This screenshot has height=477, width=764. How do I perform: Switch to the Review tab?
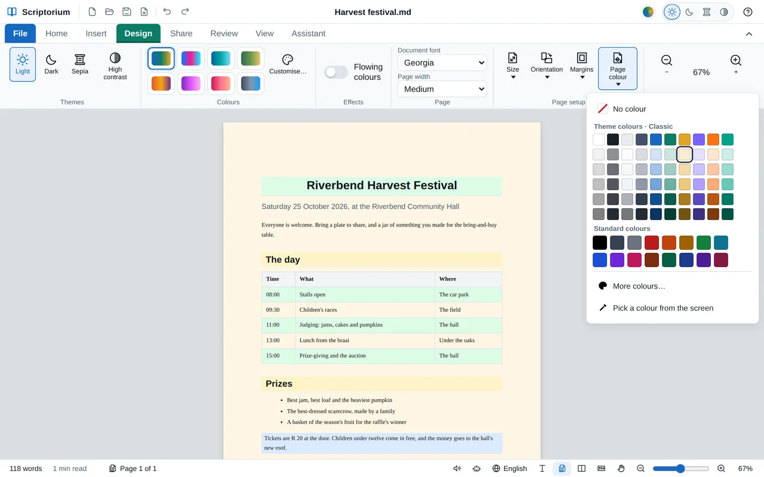point(224,33)
